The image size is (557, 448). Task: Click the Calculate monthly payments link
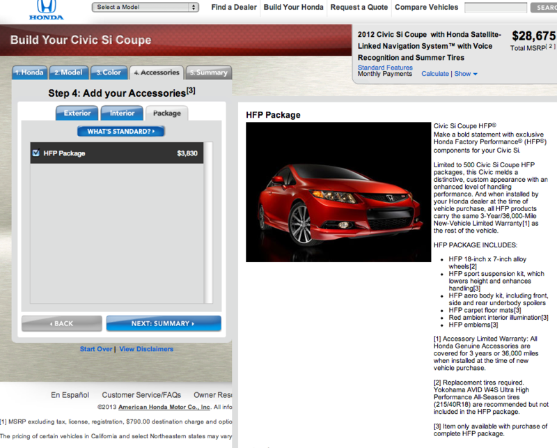pos(435,74)
